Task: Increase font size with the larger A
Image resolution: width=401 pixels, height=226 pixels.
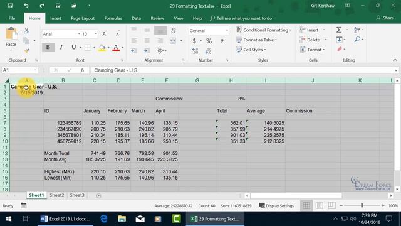Action: 105,34
